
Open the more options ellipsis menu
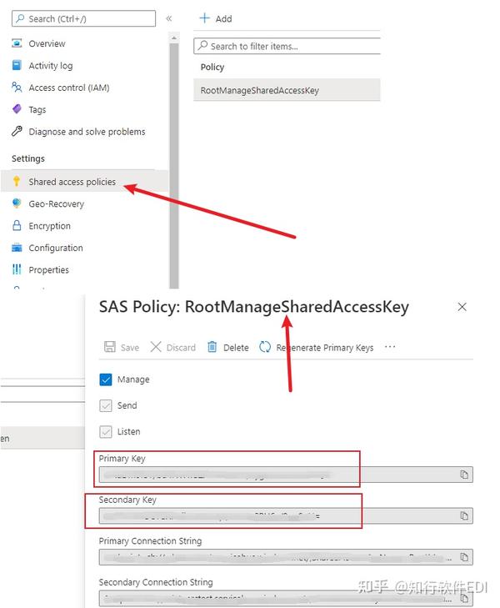coord(389,347)
